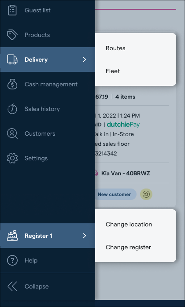Click the Customers search-person icon
This screenshot has height=307, width=185.
(x=12, y=133)
